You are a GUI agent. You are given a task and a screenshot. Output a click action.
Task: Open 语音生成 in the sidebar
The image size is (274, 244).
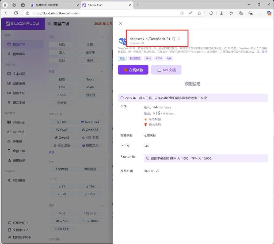[23, 103]
